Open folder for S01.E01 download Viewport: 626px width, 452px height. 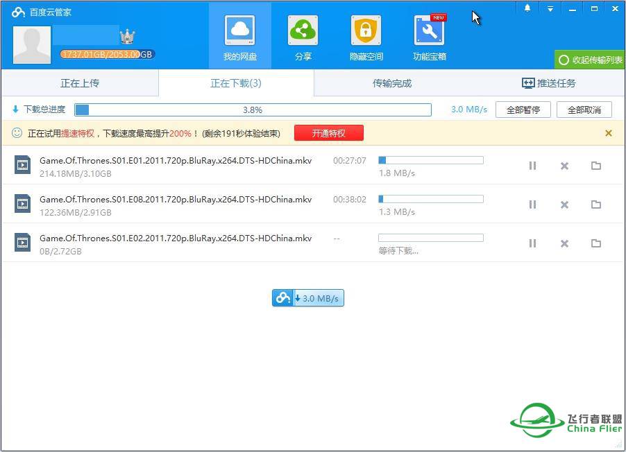(595, 166)
